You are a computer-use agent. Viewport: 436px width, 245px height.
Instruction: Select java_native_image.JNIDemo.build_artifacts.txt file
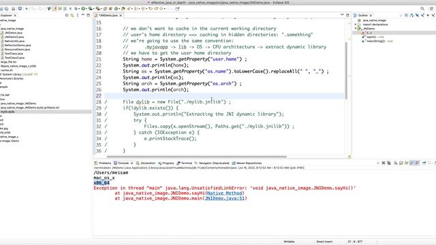[x=30, y=108]
